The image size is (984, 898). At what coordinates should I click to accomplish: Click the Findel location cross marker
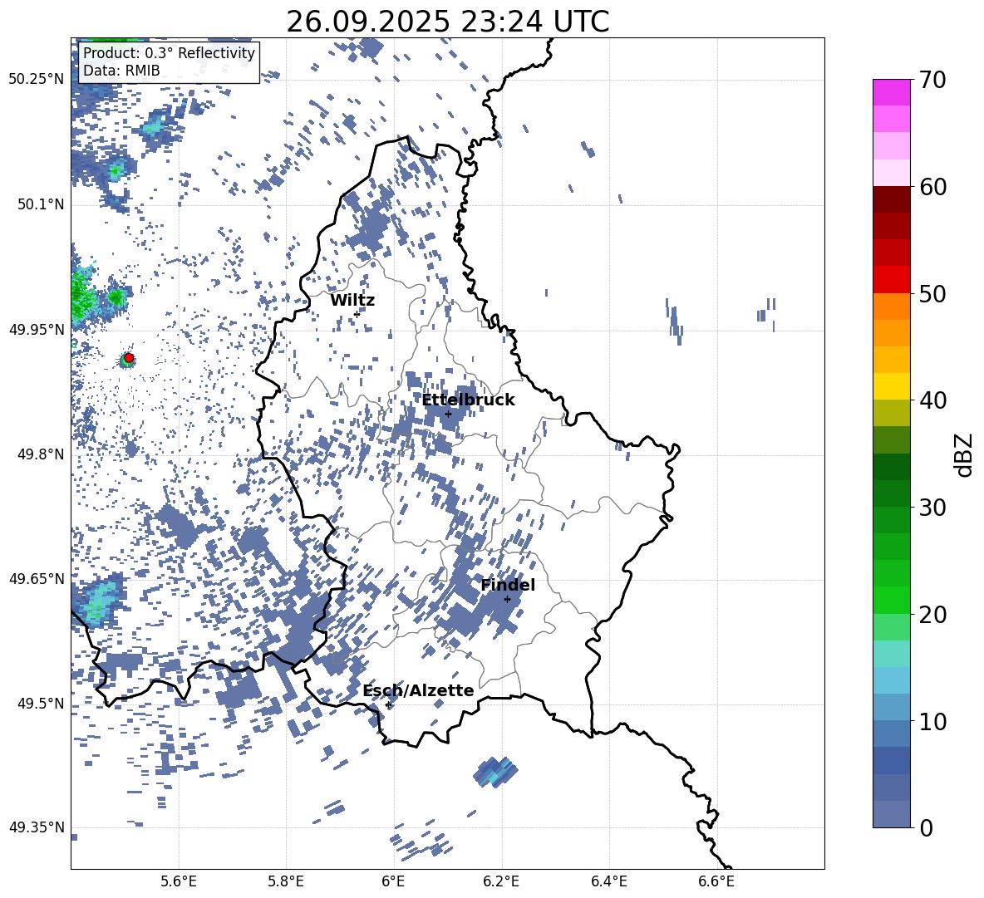coord(507,600)
